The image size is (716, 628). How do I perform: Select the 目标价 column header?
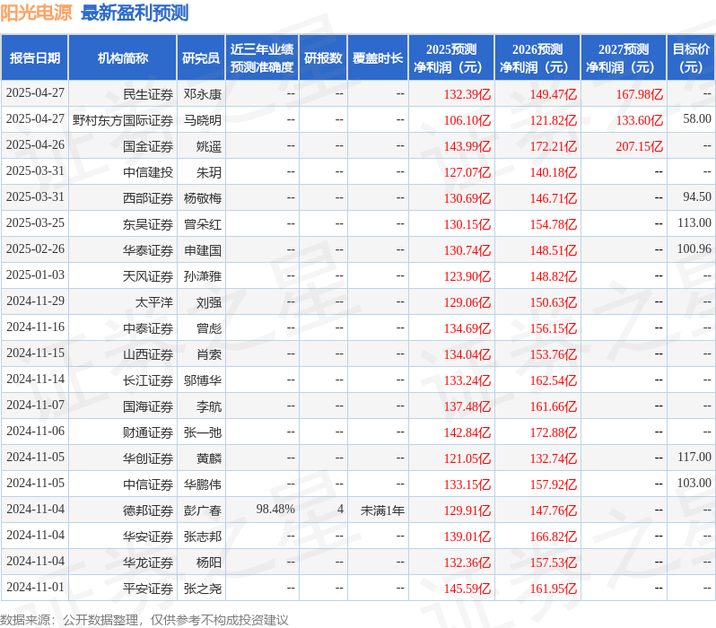[691, 58]
